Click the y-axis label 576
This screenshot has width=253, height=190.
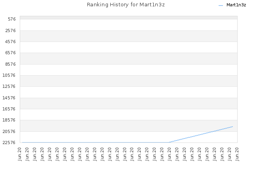point(12,19)
